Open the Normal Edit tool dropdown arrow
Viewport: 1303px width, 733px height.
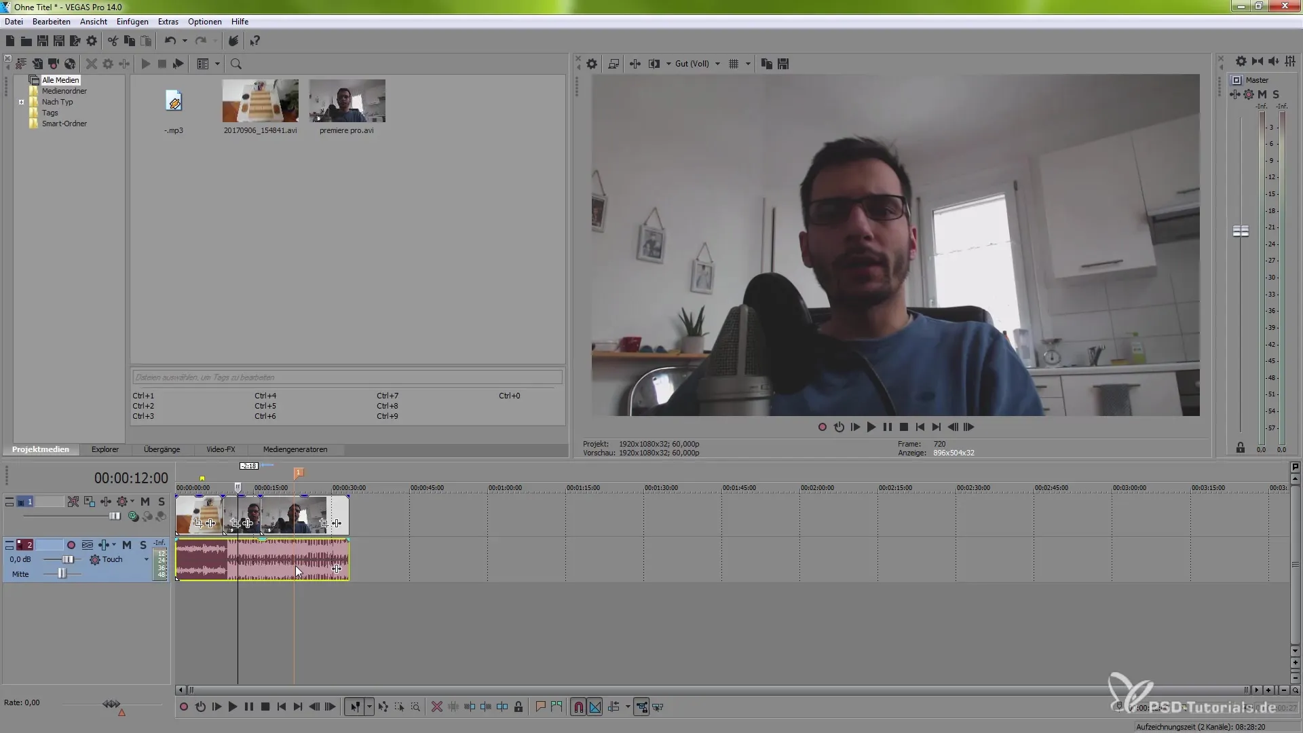pyautogui.click(x=369, y=707)
